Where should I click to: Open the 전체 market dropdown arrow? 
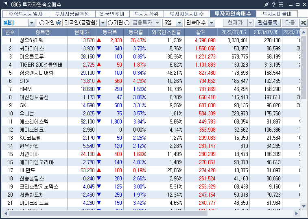click(32, 23)
